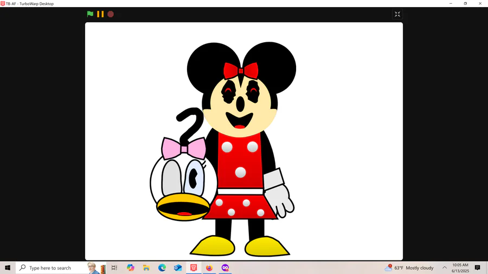Screen dimensions: 488x274
Task: Launch Copilot from the taskbar
Action: [130, 268]
